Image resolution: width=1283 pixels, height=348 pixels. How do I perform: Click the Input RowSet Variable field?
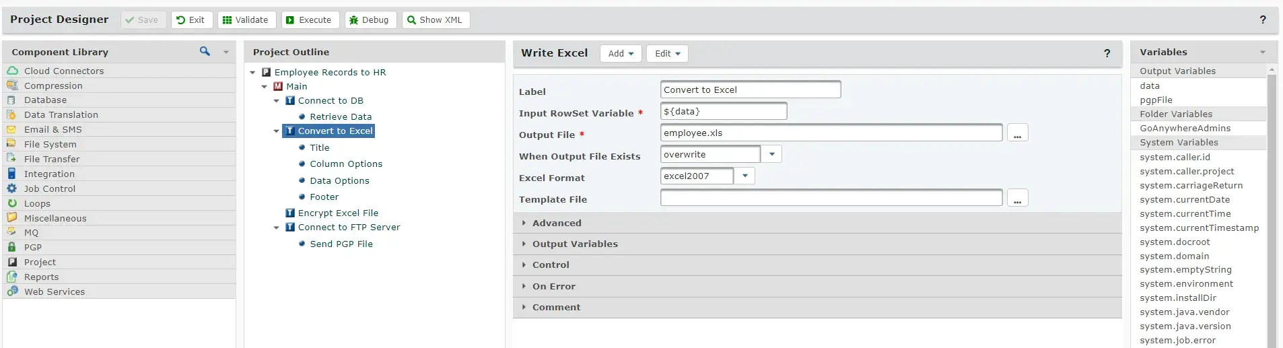click(x=723, y=112)
